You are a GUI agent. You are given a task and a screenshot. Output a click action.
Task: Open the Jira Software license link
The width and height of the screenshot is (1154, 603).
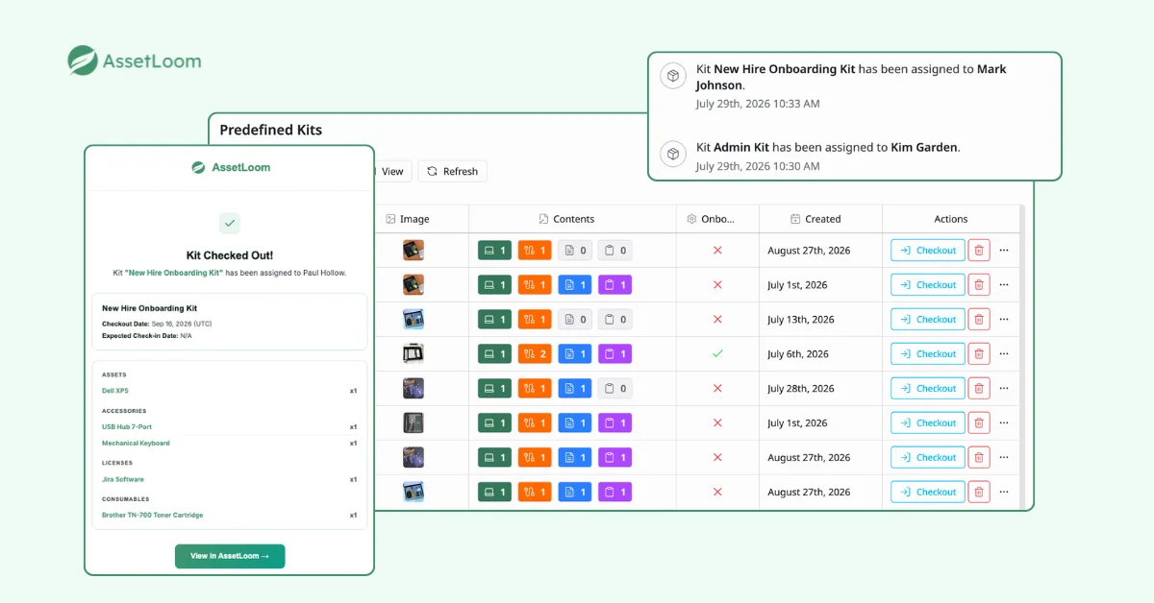123,479
